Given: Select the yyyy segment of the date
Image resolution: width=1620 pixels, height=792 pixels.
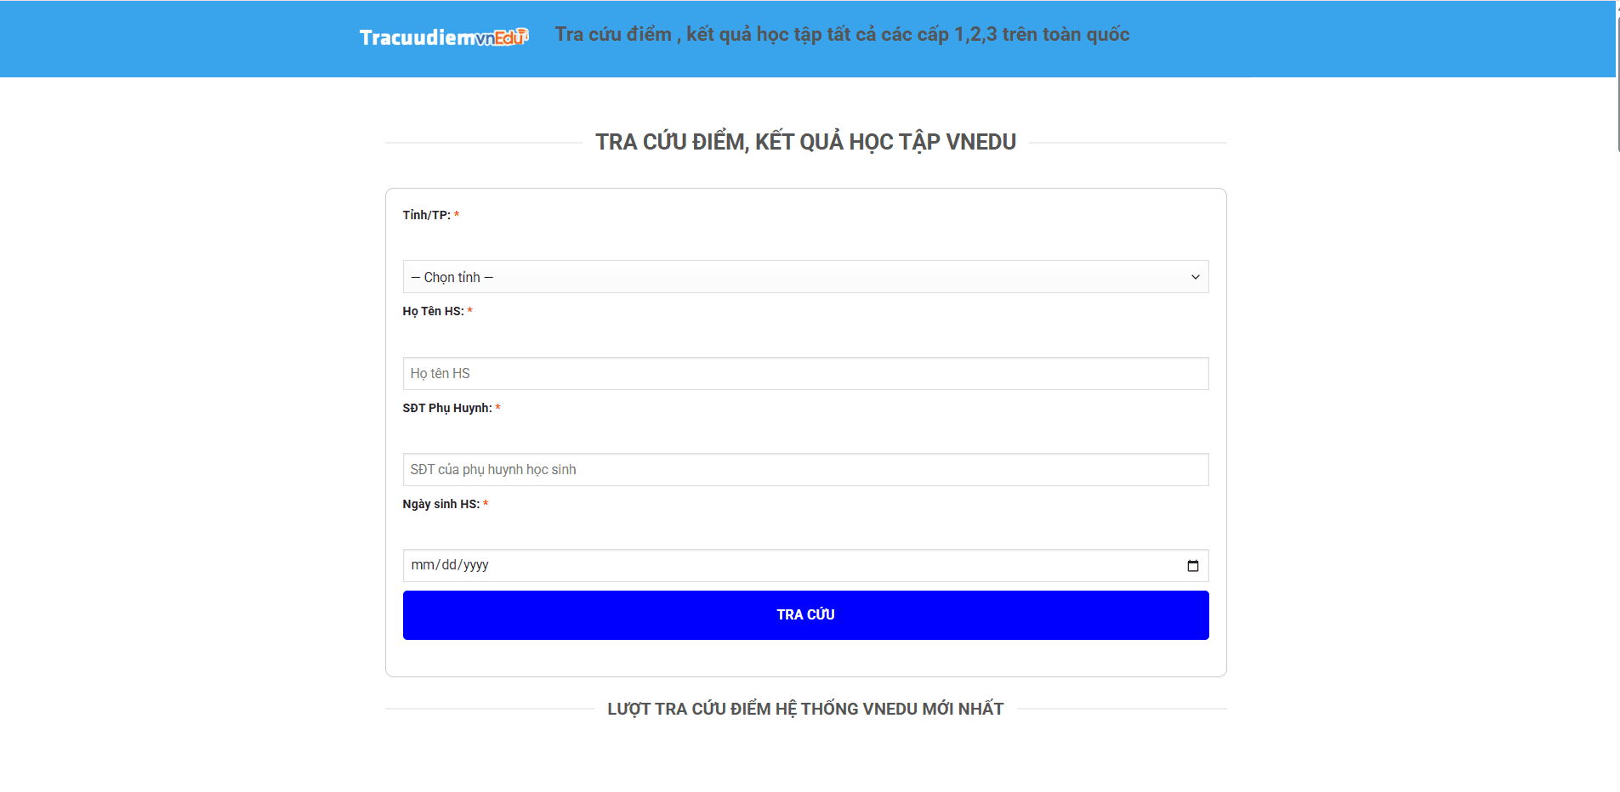Looking at the screenshot, I should coord(476,565).
